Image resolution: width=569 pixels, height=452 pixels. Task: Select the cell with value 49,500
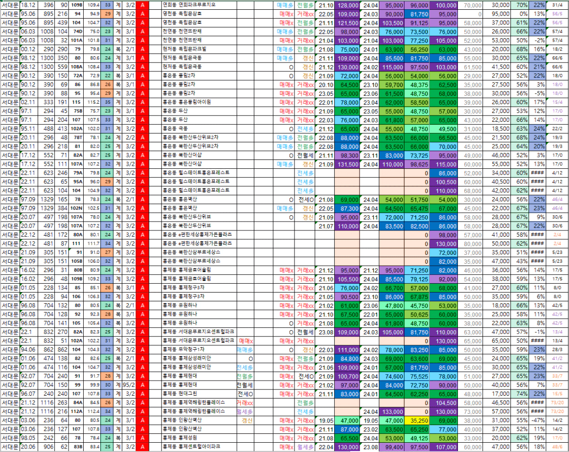443,129
